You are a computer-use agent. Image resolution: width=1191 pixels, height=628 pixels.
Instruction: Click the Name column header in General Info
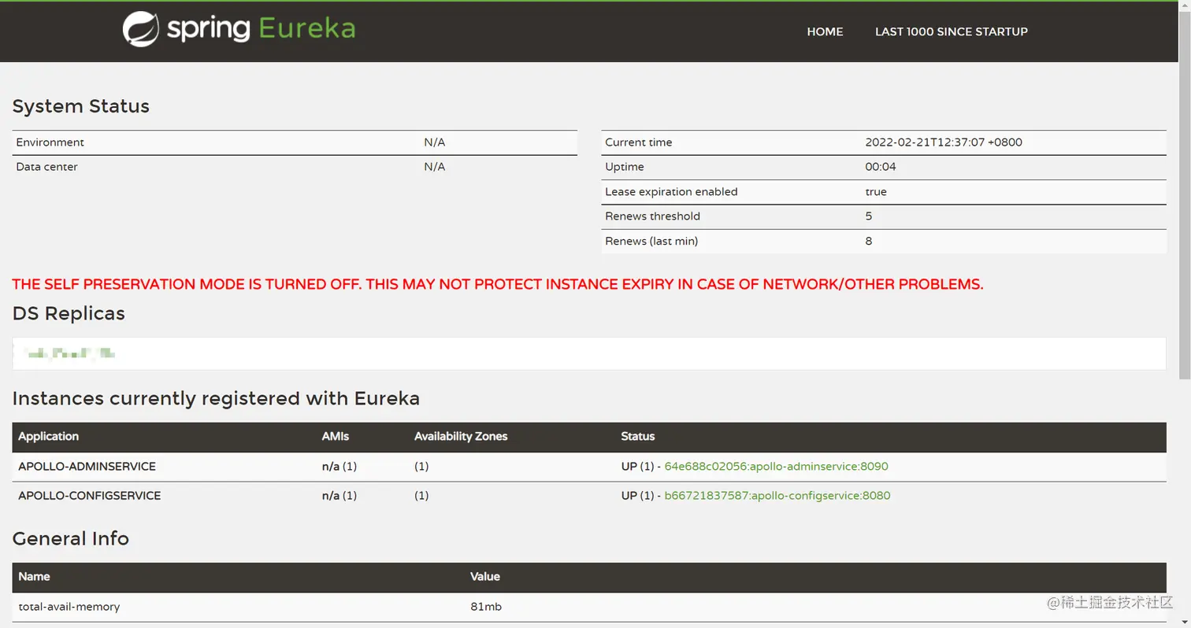34,577
